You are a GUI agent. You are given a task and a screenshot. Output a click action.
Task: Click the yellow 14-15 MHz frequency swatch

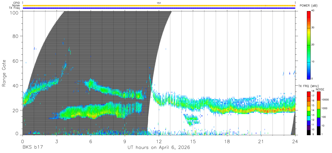(x=308, y=108)
